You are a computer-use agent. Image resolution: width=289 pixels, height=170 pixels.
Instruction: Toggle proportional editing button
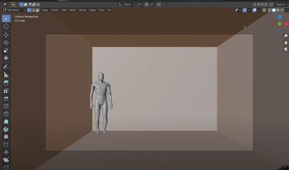[x=159, y=5]
